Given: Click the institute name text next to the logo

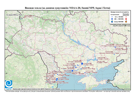Looking at the screenshot, I should (x=36, y=89).
